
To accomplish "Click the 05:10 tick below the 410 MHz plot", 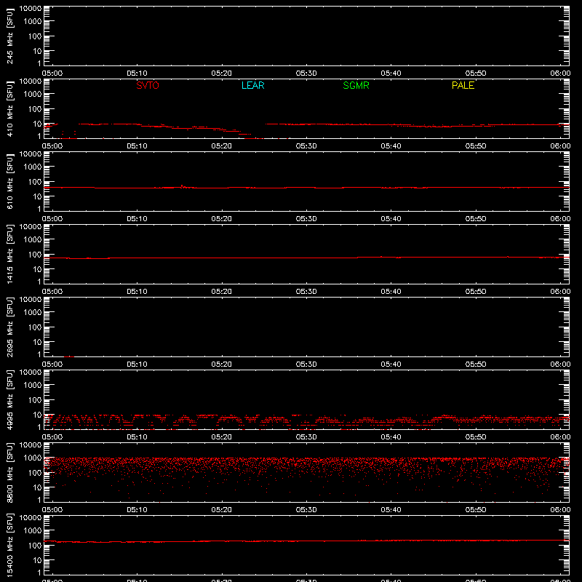I will [x=137, y=146].
